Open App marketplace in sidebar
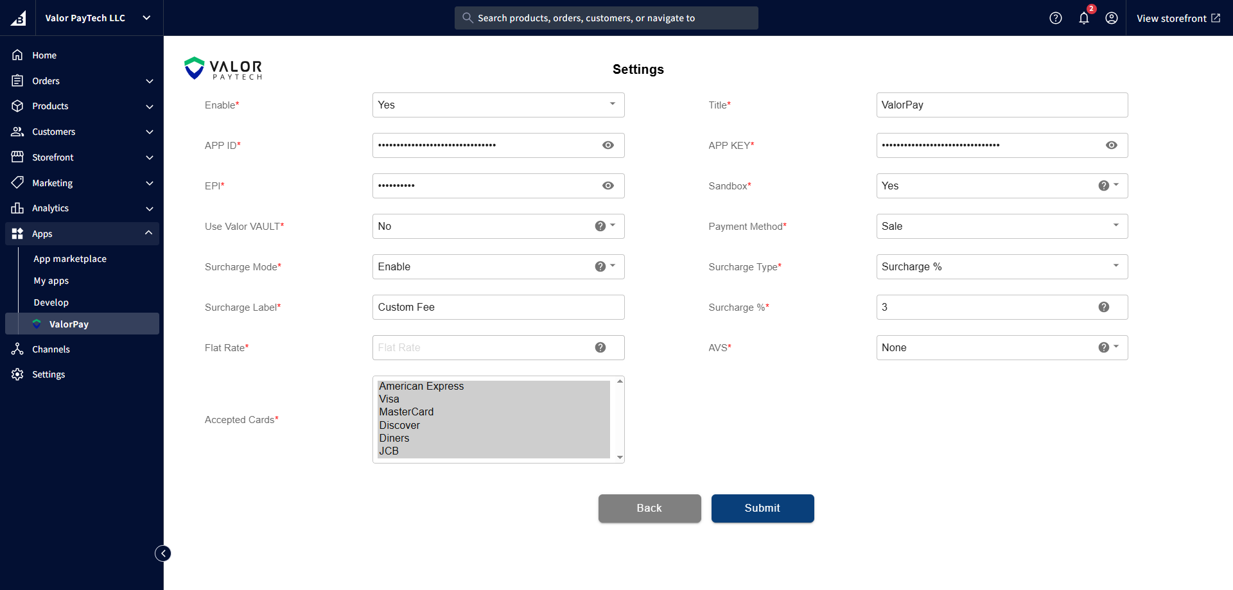 (x=70, y=259)
